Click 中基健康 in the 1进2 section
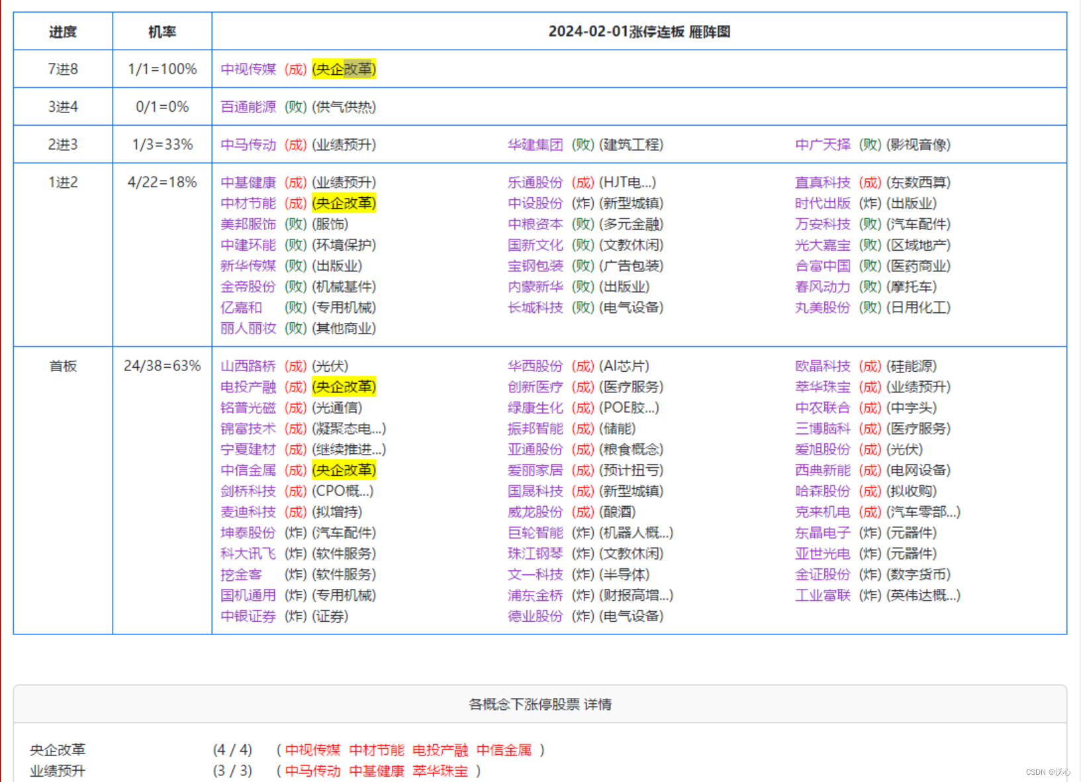1081x782 pixels. click(x=248, y=182)
